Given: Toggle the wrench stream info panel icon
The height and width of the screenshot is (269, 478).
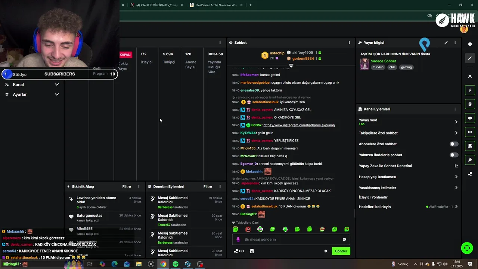Looking at the screenshot, I should click(x=470, y=160).
